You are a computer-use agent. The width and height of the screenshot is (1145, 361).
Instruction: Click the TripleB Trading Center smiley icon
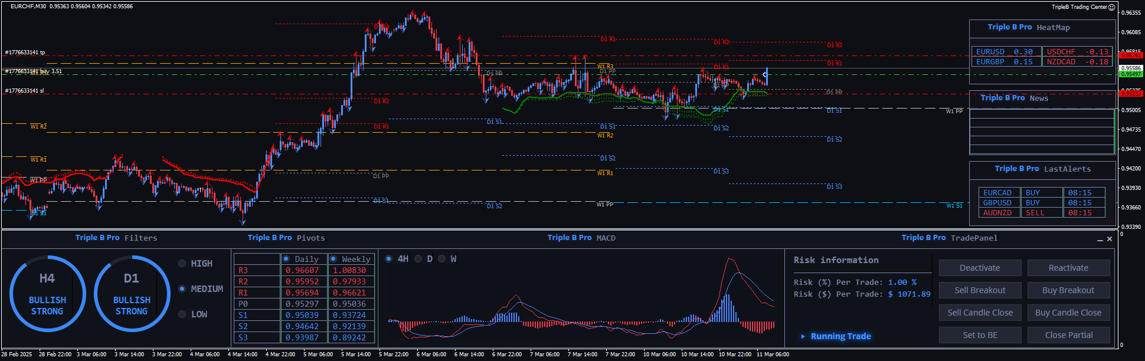pos(1112,7)
